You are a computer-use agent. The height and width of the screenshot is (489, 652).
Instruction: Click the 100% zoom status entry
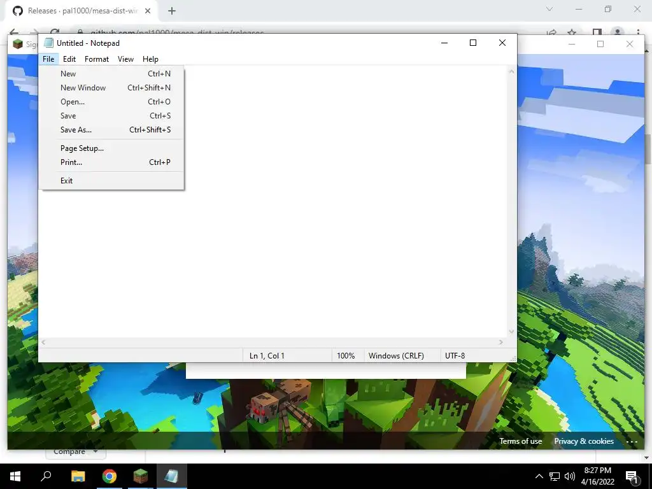pos(346,356)
